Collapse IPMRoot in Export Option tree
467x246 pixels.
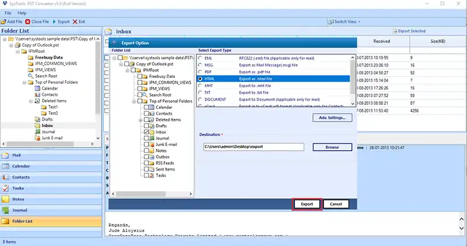pos(127,70)
